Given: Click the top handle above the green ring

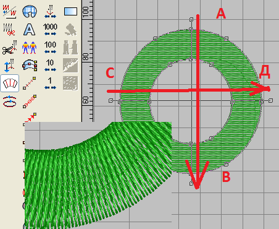Looking at the screenshot, I should coord(191,20).
